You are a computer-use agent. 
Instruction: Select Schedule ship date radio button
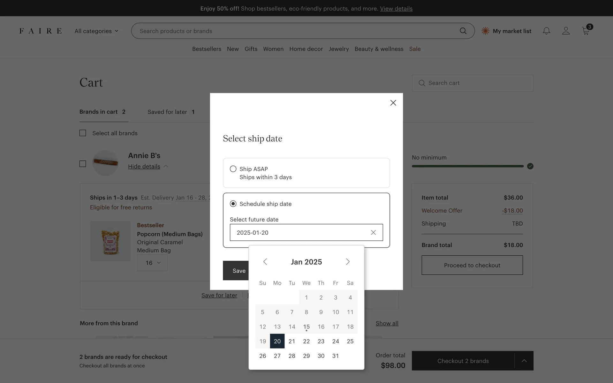click(x=233, y=204)
